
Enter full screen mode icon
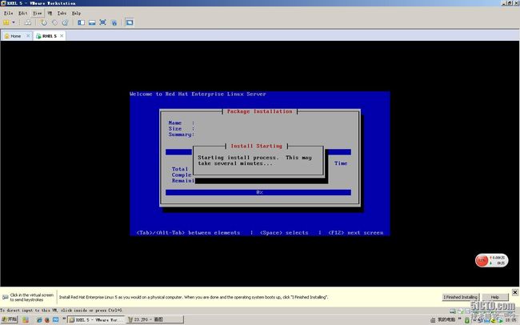point(103,22)
